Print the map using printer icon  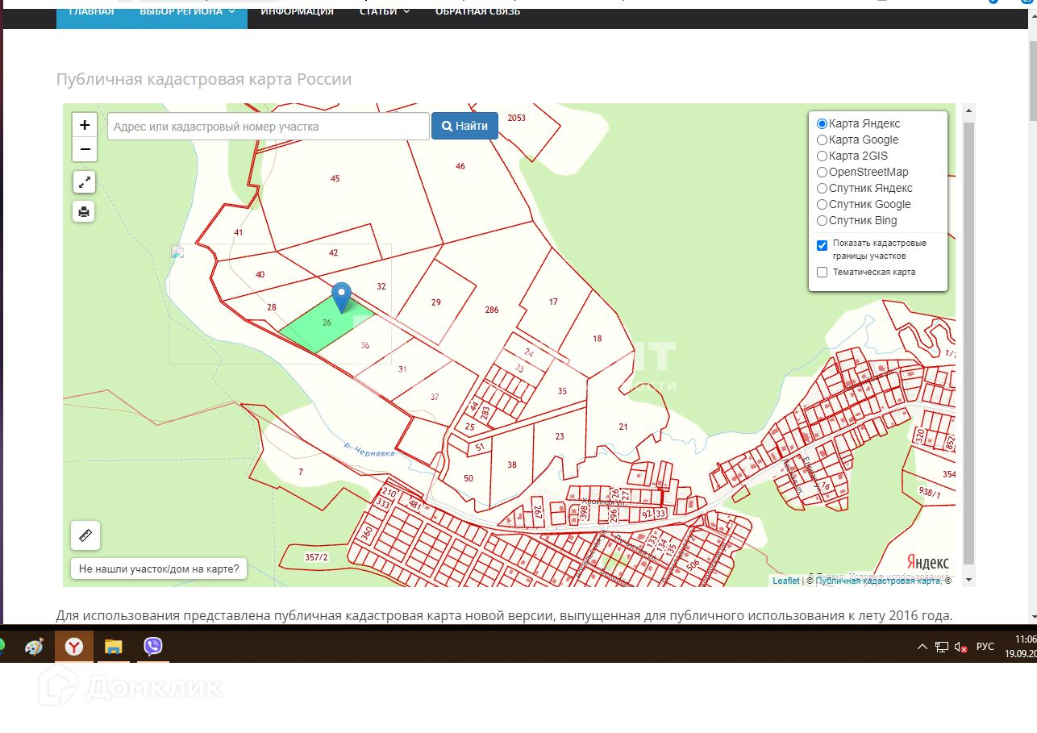(85, 211)
